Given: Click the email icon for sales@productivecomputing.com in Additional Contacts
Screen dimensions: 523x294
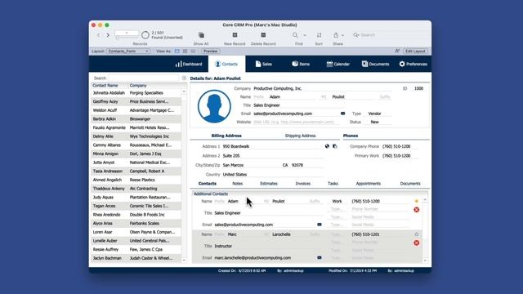Looking at the screenshot, I should [320, 225].
